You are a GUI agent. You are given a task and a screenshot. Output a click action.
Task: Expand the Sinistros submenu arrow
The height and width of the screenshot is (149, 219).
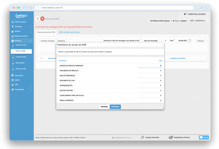coord(31,32)
